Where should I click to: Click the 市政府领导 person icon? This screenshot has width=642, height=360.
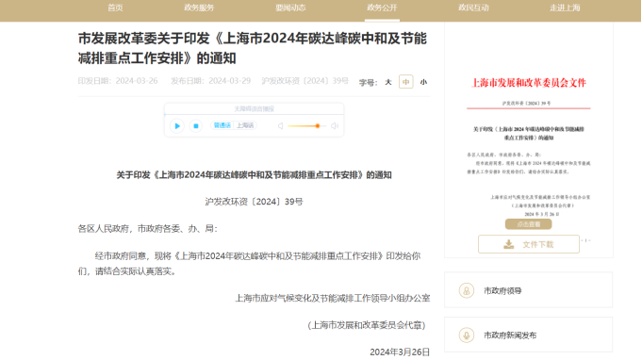click(x=467, y=290)
